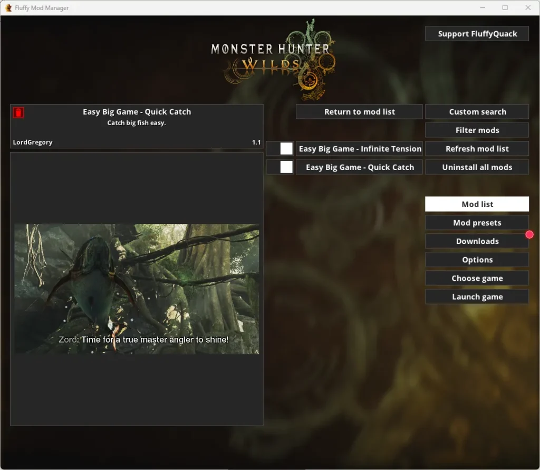The width and height of the screenshot is (540, 470).
Task: Close the Fluffy Mod Manager window
Action: point(527,7)
